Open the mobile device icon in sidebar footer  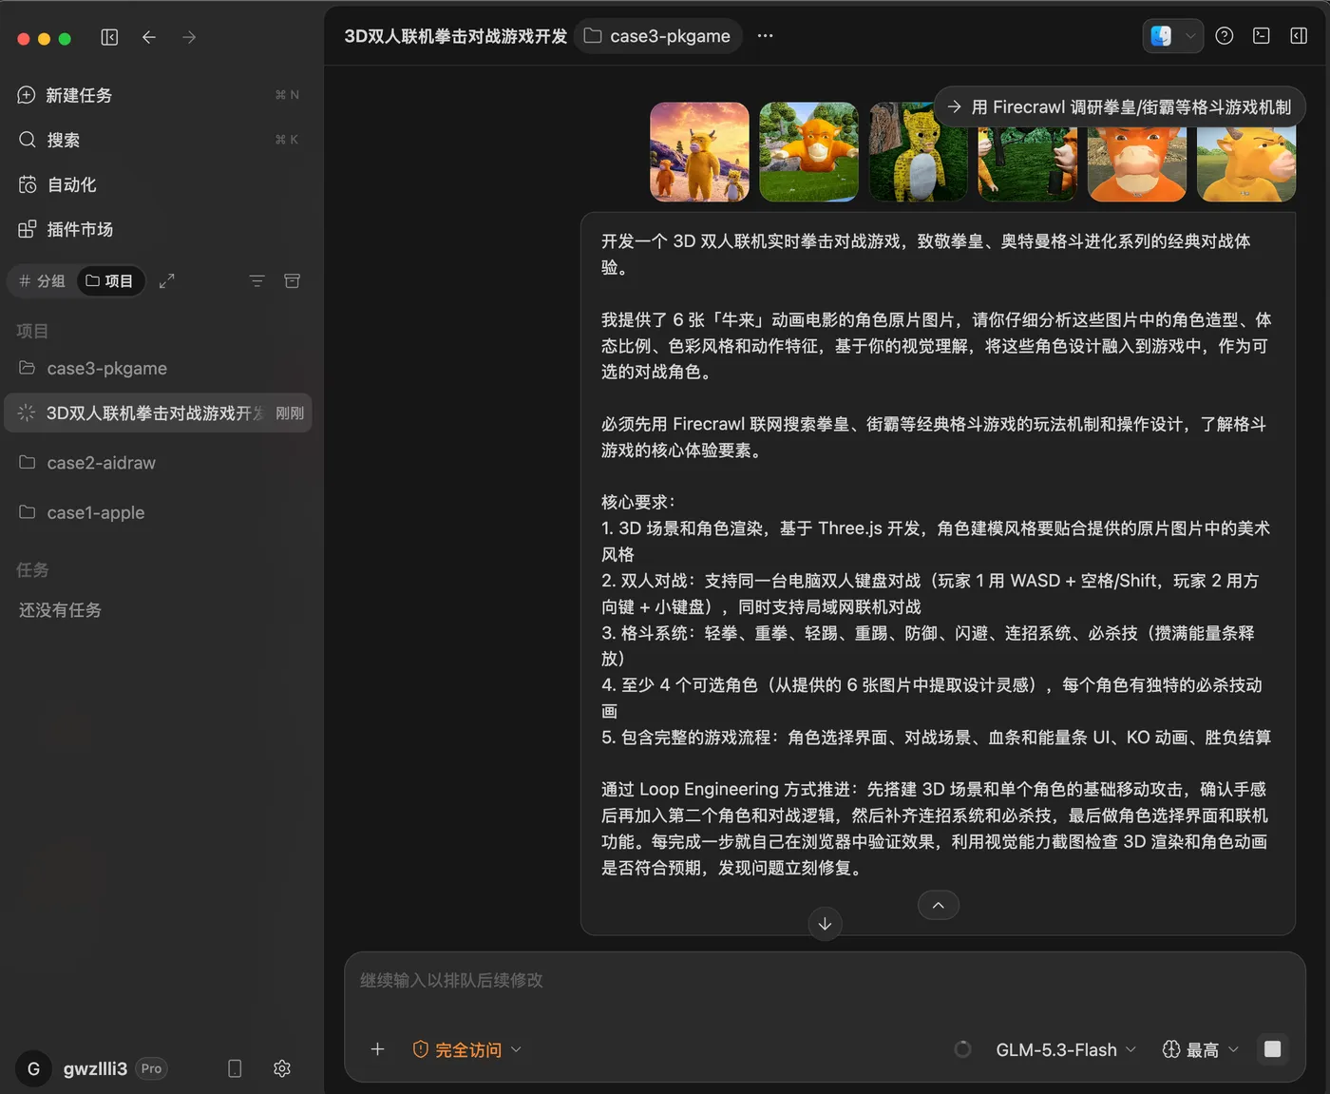tap(235, 1068)
